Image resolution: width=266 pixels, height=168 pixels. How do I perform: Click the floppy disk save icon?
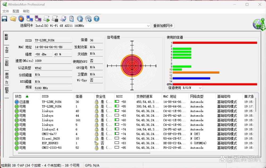tap(5, 19)
